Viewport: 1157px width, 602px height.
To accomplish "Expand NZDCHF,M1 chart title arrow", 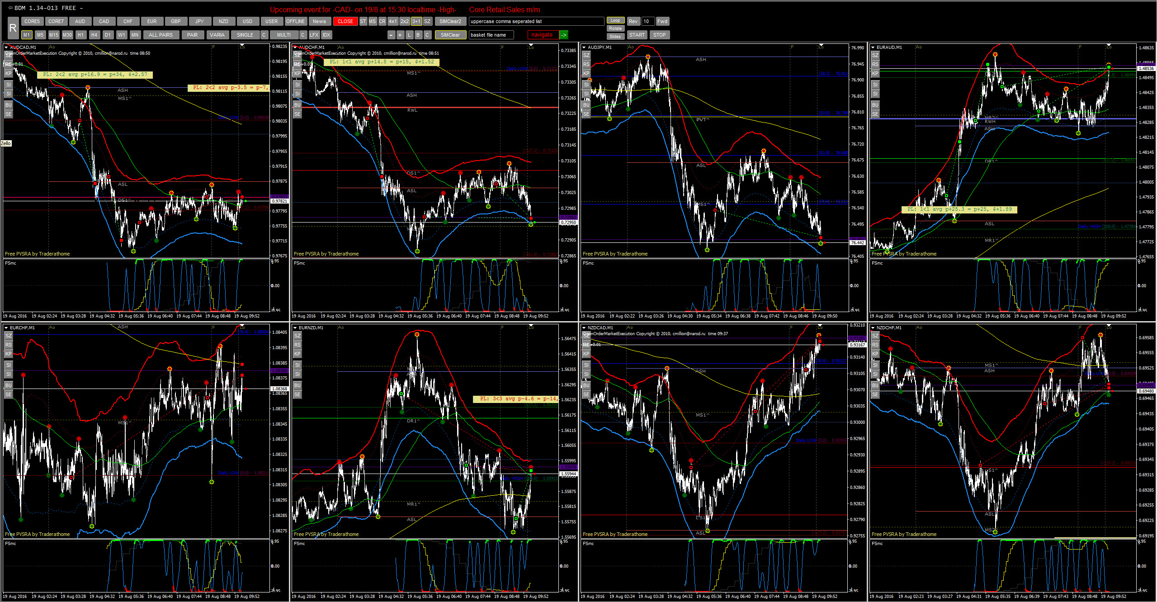I will pyautogui.click(x=873, y=327).
